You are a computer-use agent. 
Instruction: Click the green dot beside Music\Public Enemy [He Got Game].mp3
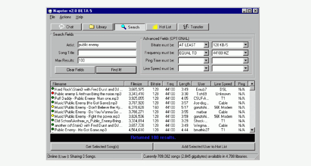(53, 102)
